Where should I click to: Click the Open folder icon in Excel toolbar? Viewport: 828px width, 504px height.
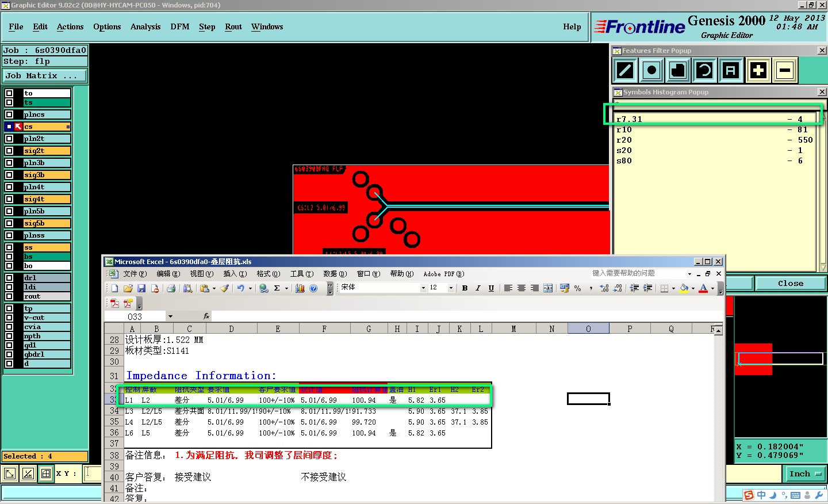click(128, 288)
